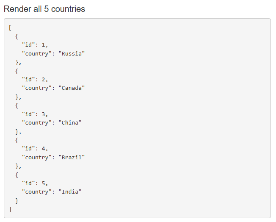Click the "Render all 5 countries" heading
Screen dimensions: 276x222
44,9
